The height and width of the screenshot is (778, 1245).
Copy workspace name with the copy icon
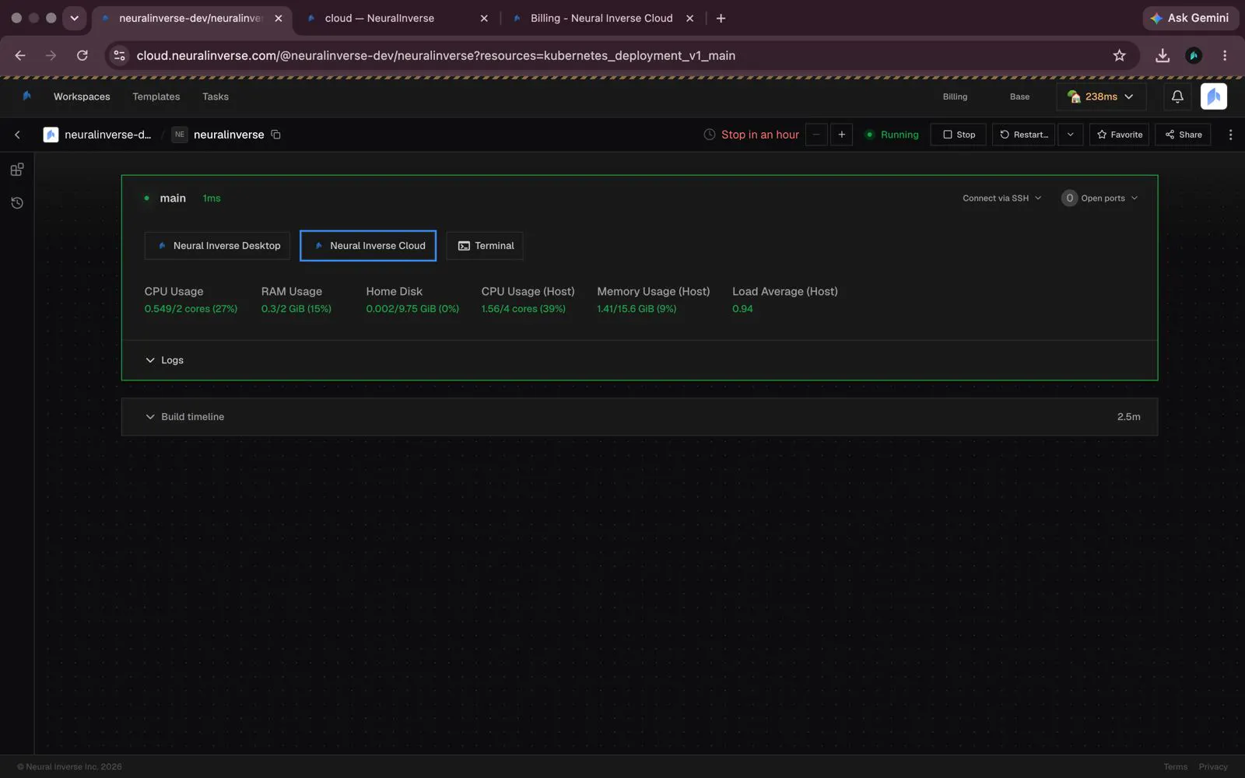[275, 135]
